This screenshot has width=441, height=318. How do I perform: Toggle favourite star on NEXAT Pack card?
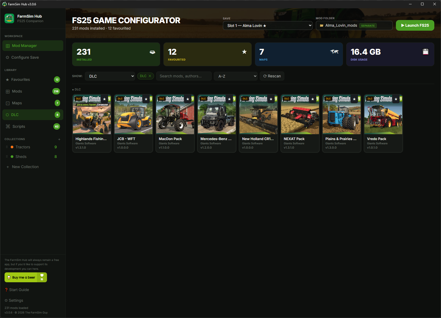pyautogui.click(x=313, y=99)
